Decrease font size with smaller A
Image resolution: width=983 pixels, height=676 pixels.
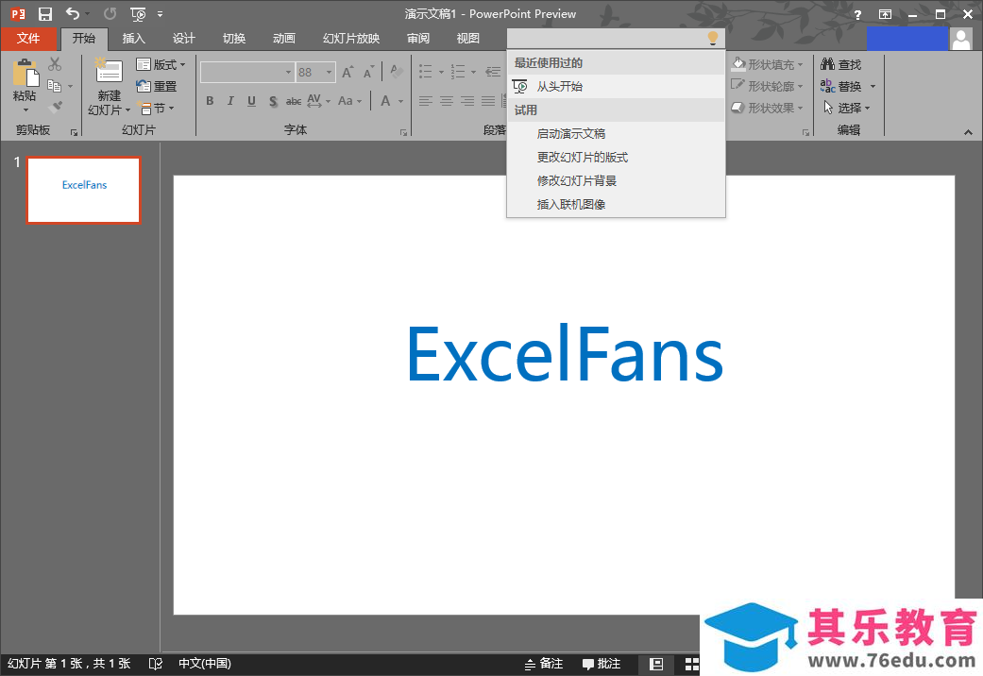point(368,73)
